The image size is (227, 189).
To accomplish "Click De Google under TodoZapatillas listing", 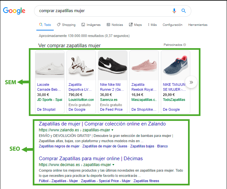I will click(x=171, y=109).
